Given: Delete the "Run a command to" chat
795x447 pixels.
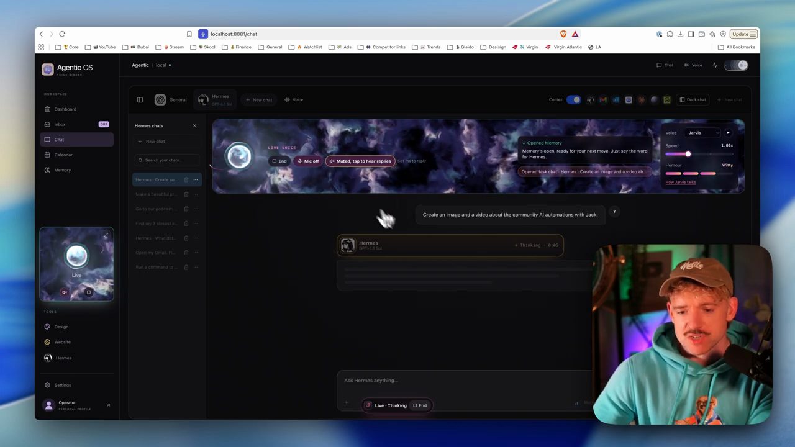Looking at the screenshot, I should [186, 268].
